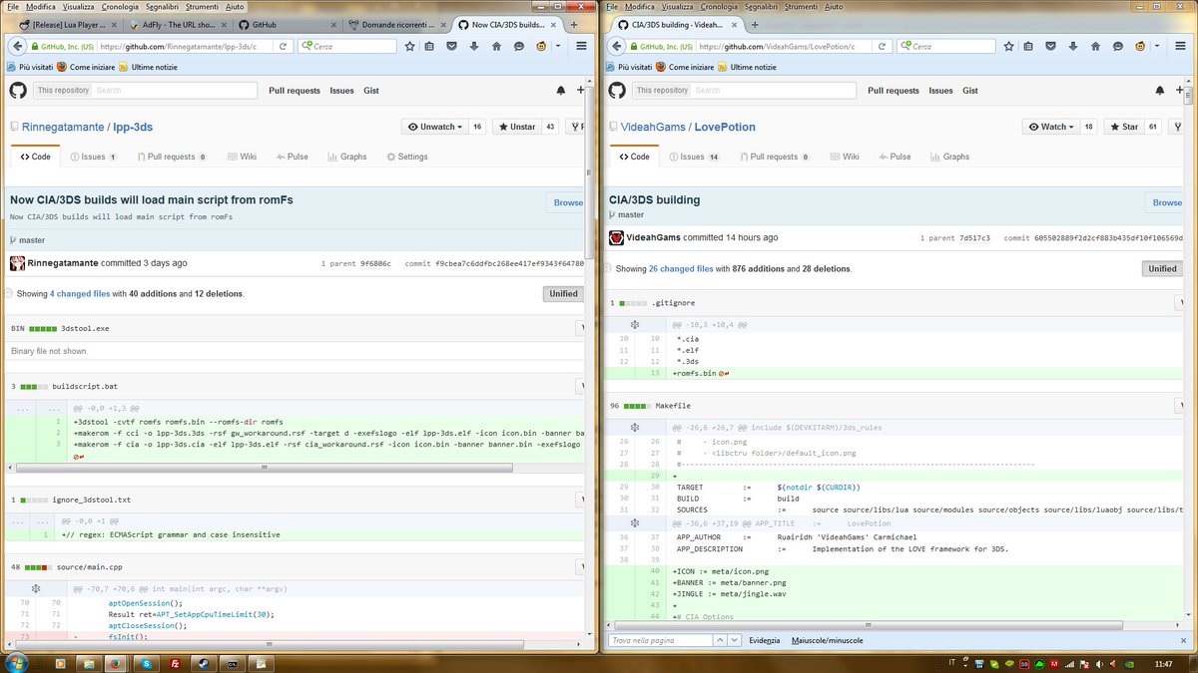1198x673 pixels.
Task: Click back arrow in left Firefox window
Action: click(15, 46)
